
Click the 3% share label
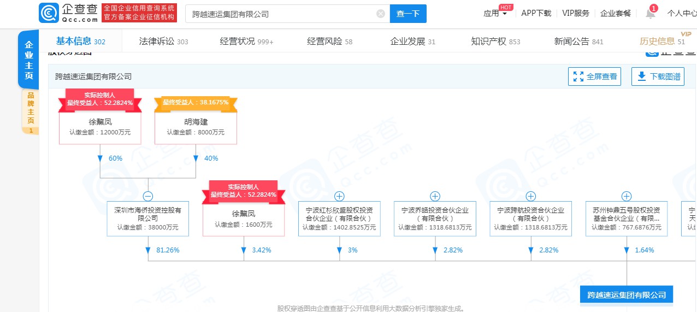pos(352,250)
